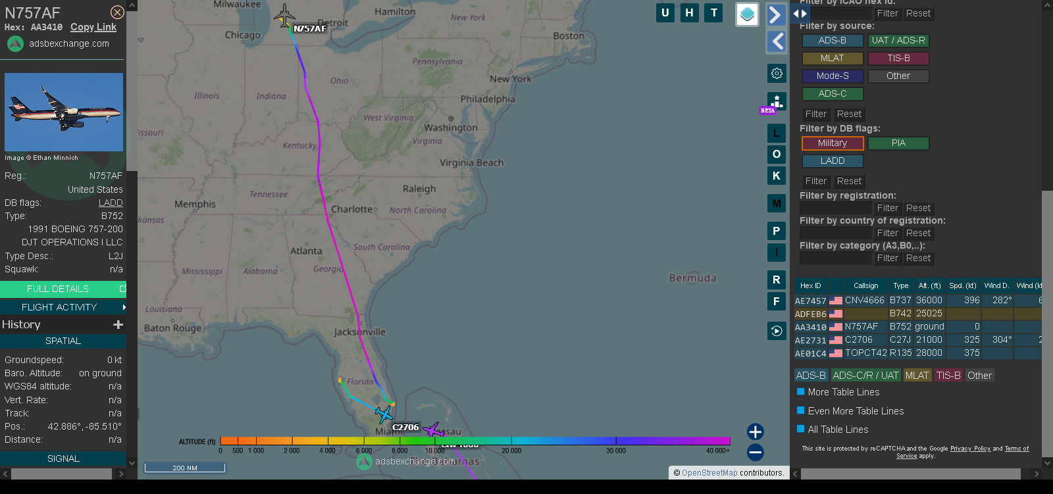Close the N757AF aircraft info panel

point(117,12)
